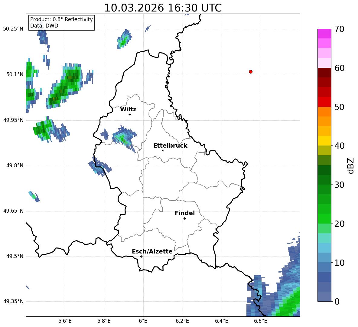Image resolution: width=358 pixels, height=327 pixels.
Task: Pick the yellow 40 dBZ colorbar segment
Action: tap(324, 141)
